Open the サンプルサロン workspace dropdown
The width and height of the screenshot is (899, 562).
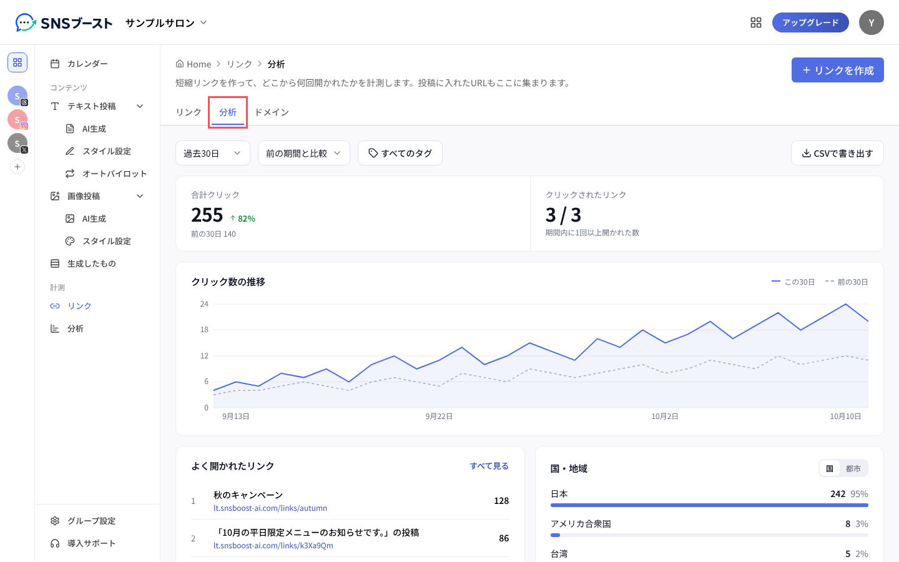click(166, 22)
